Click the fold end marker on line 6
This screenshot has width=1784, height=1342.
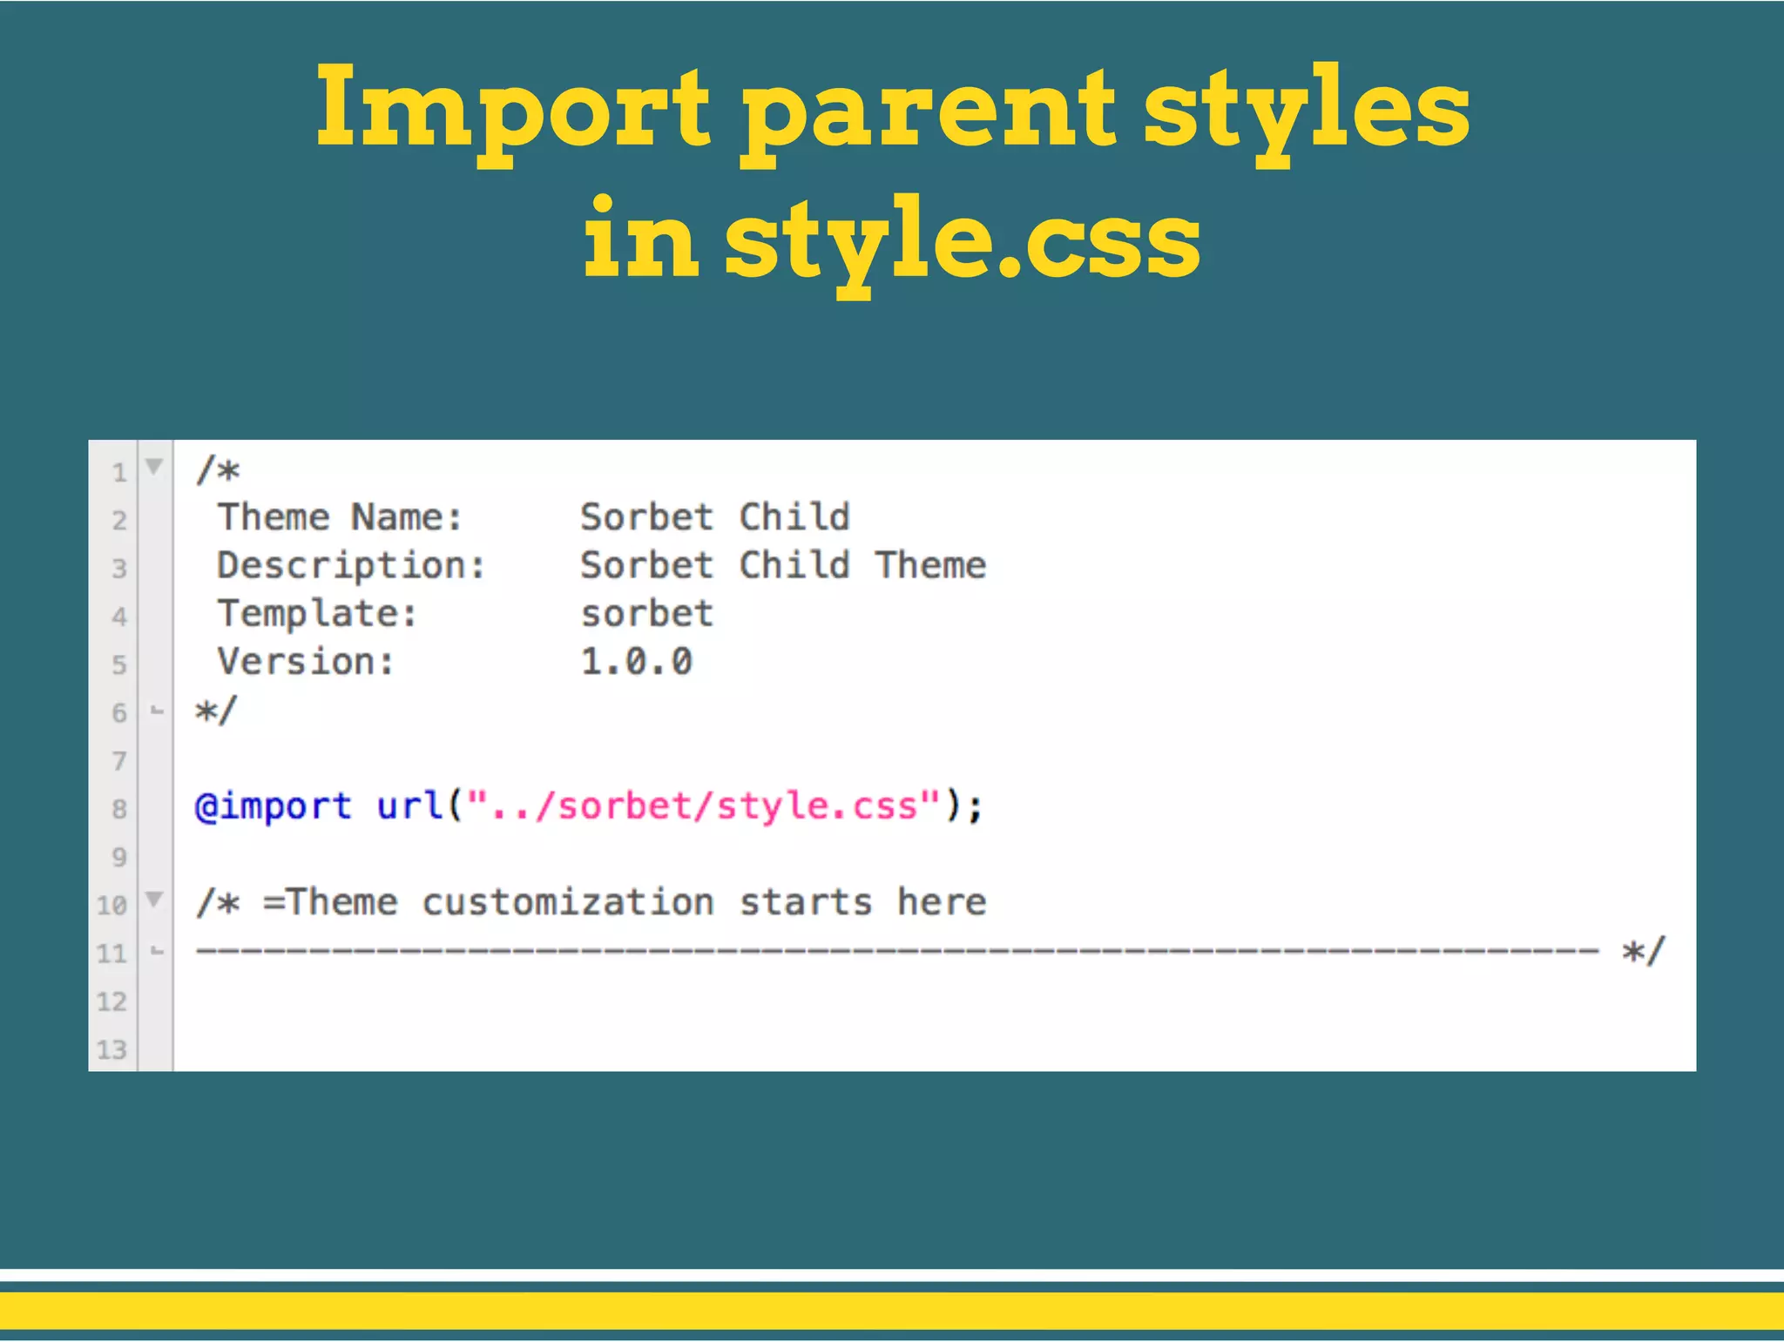point(157,711)
